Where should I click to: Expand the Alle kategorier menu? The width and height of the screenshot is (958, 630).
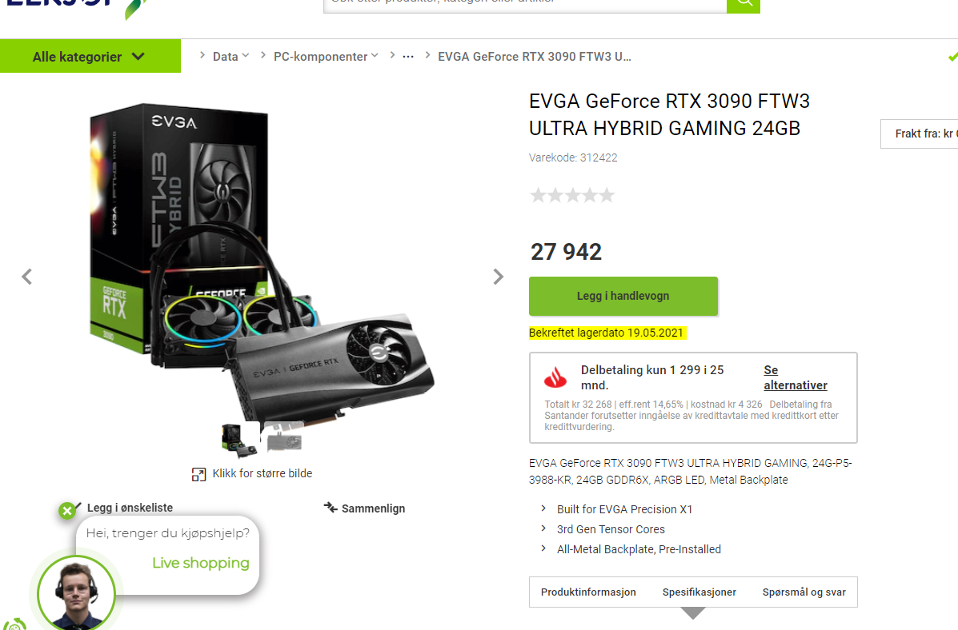point(90,56)
